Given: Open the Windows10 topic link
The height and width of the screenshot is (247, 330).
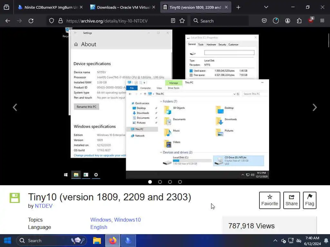Looking at the screenshot, I should 128,220.
